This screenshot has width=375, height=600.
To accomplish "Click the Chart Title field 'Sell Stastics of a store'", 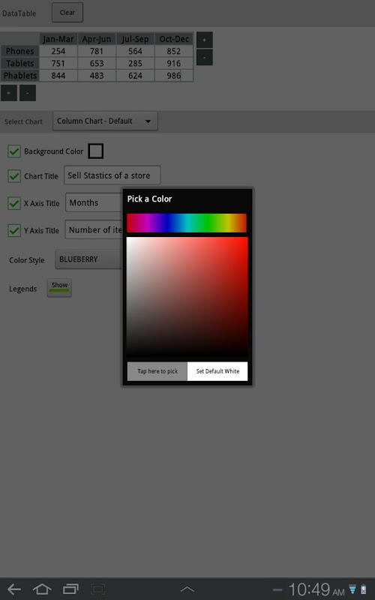I will [x=112, y=175].
